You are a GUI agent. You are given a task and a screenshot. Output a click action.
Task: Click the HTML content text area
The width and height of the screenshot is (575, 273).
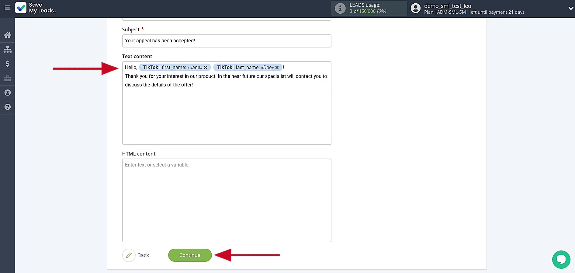click(227, 200)
